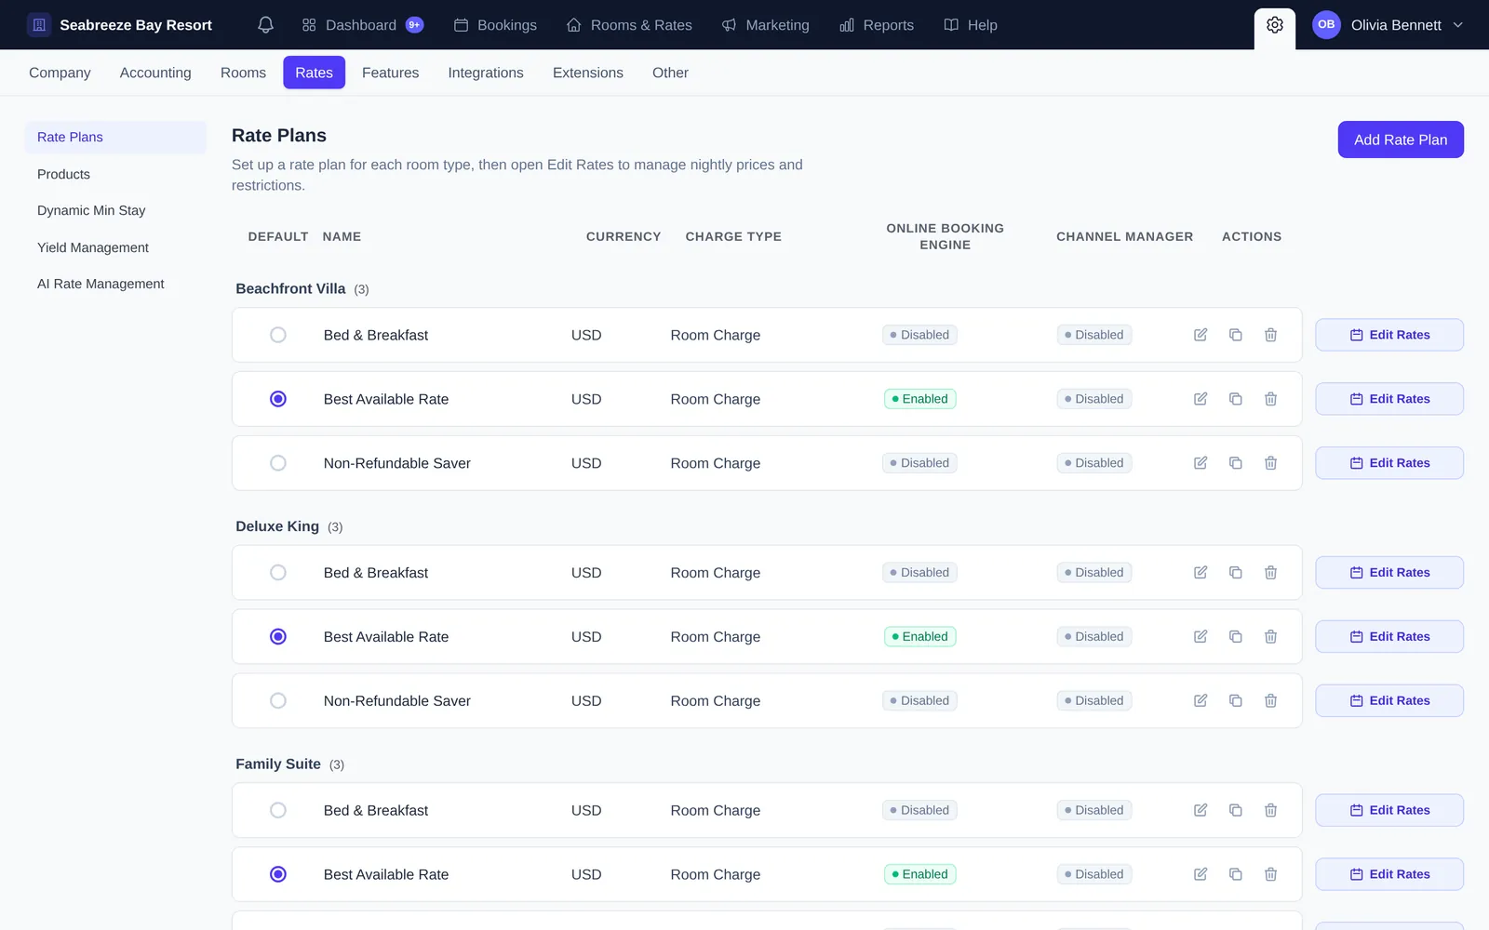Edit Rates for Beachfront Villa Best Available Rate
Screen dimensions: 1489x930
pyautogui.click(x=1389, y=399)
